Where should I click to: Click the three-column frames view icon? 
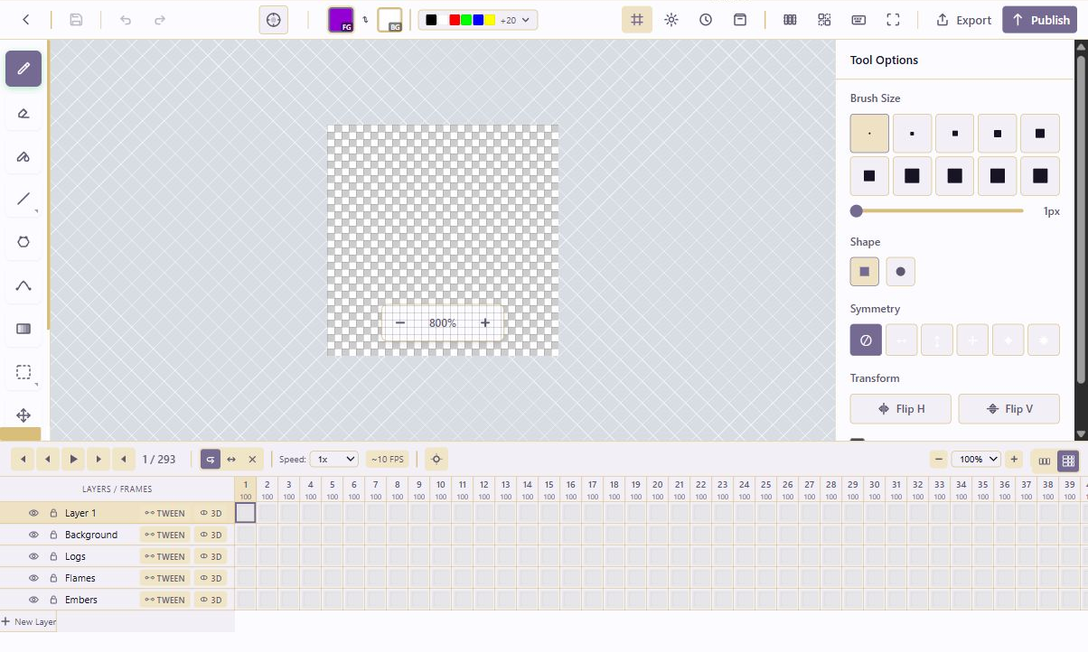(790, 20)
